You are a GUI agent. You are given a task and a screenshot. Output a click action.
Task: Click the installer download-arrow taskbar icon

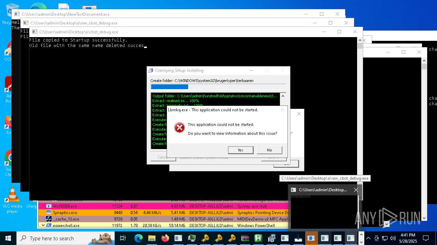(298, 238)
